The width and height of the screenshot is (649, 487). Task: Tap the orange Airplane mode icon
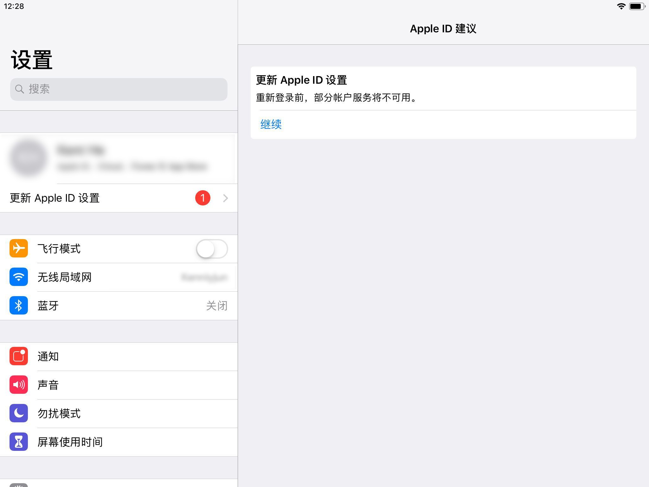coord(19,248)
